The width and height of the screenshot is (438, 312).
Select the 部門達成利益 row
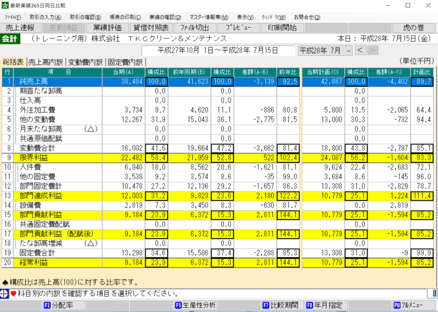(218, 196)
